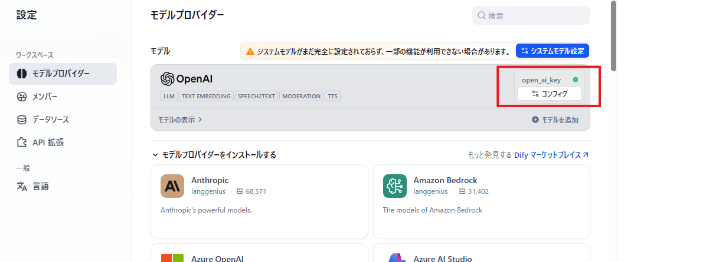Click 'Anthropic's powerful models.' description
The image size is (706, 262).
[x=206, y=210]
